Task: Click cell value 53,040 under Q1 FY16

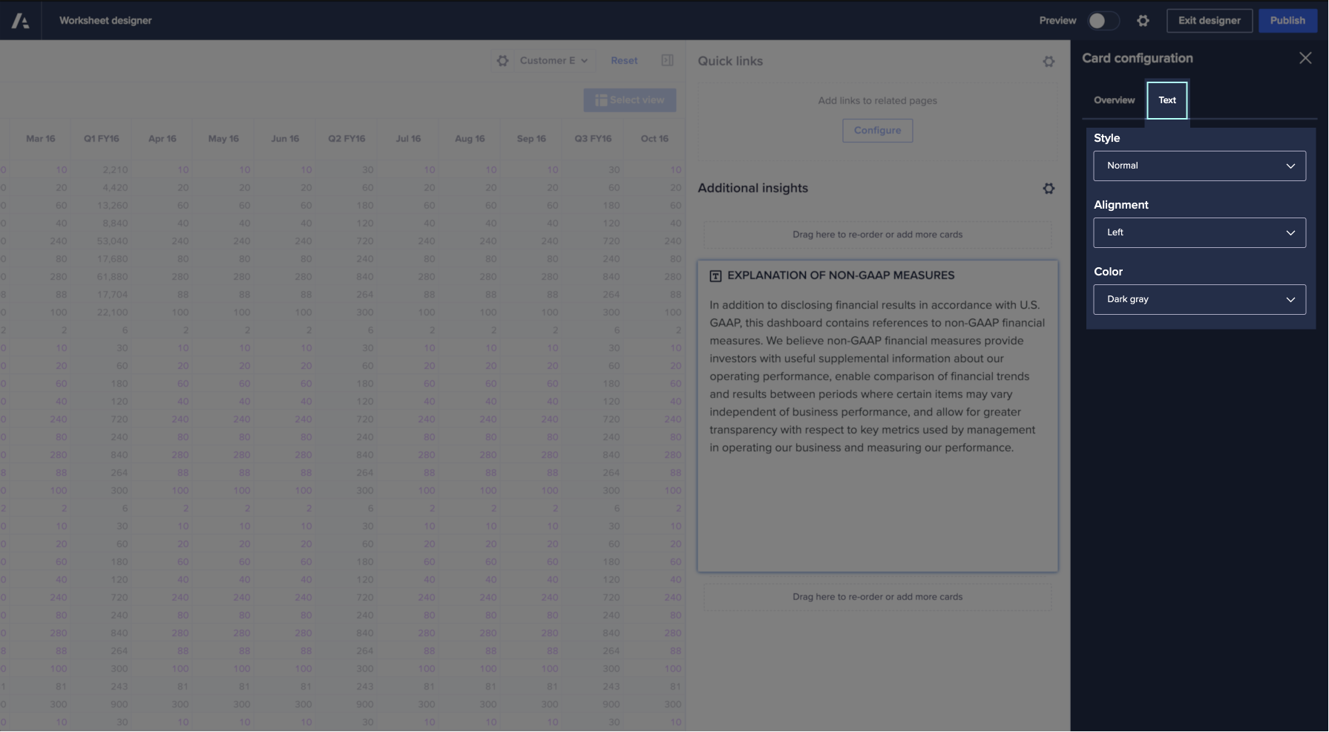Action: pyautogui.click(x=113, y=241)
